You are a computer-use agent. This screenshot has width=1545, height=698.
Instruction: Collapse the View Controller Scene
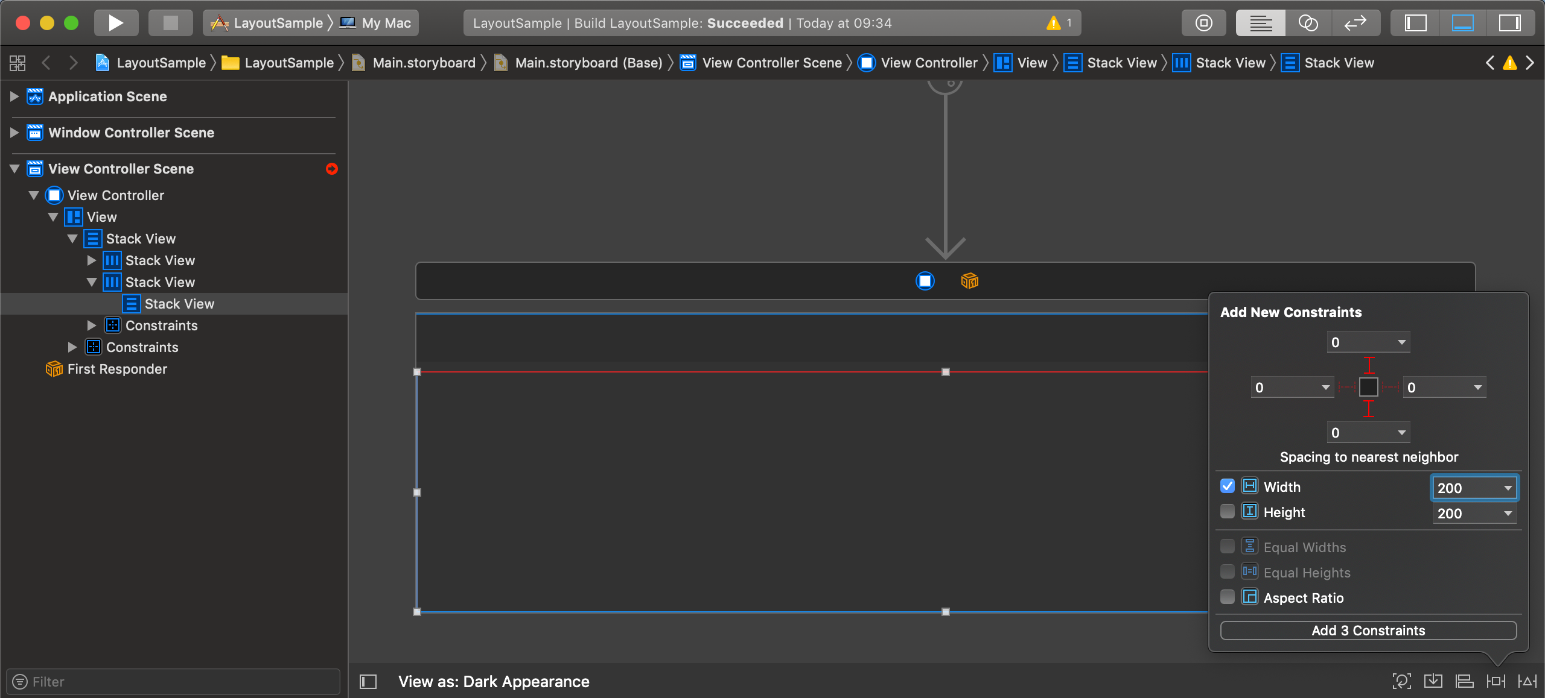pos(14,169)
